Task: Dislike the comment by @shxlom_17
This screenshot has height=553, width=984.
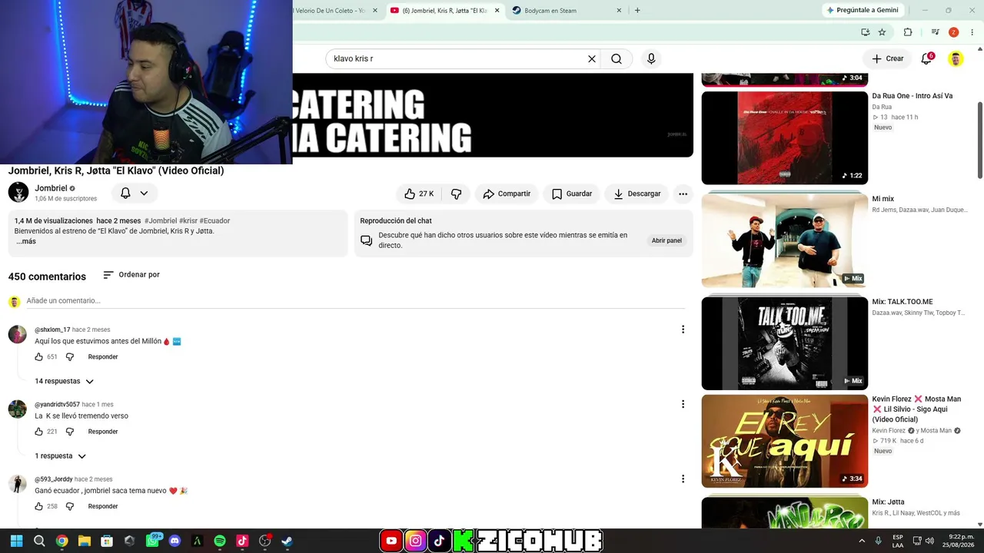Action: pyautogui.click(x=70, y=357)
